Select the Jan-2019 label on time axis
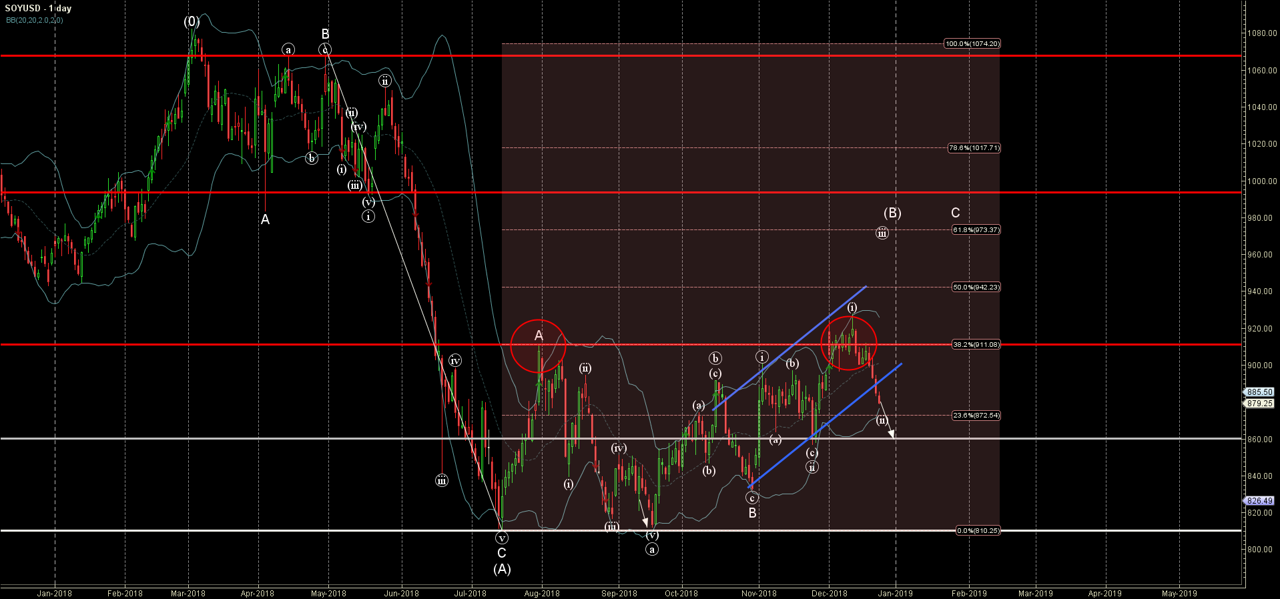Viewport: 1280px width, 599px height. 895,593
